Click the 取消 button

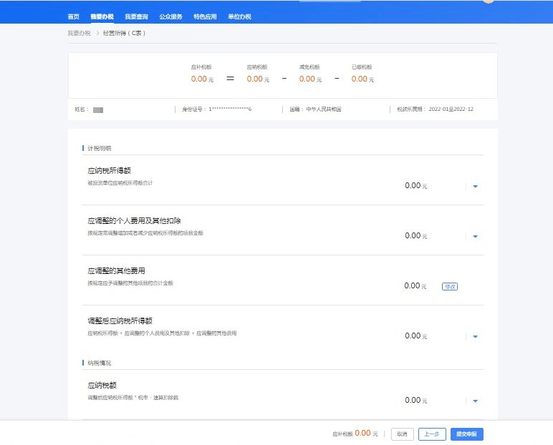402,434
